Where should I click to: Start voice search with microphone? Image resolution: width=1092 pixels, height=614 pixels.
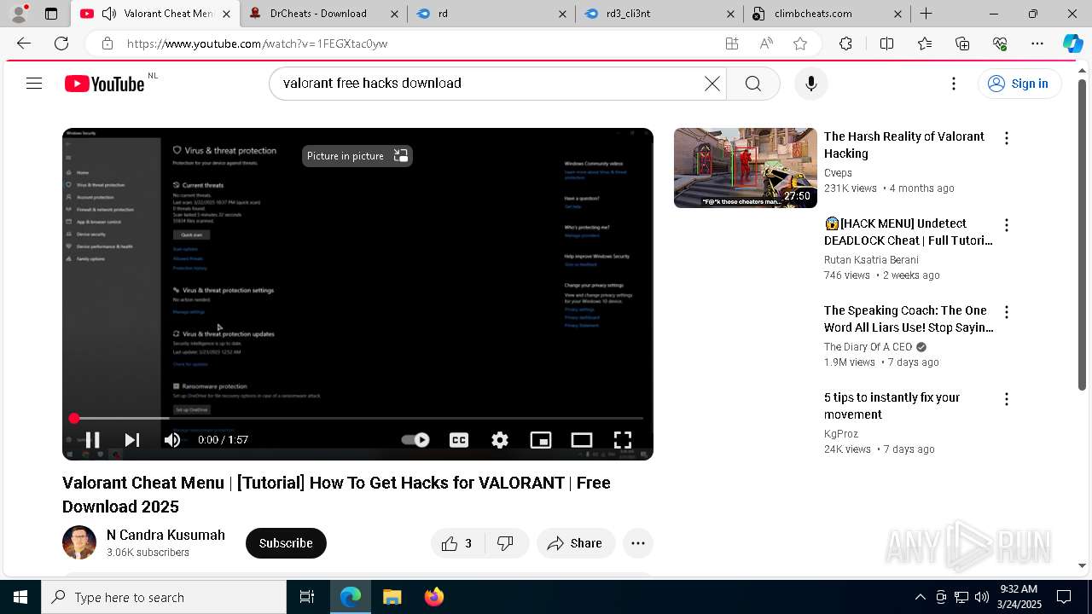[810, 84]
